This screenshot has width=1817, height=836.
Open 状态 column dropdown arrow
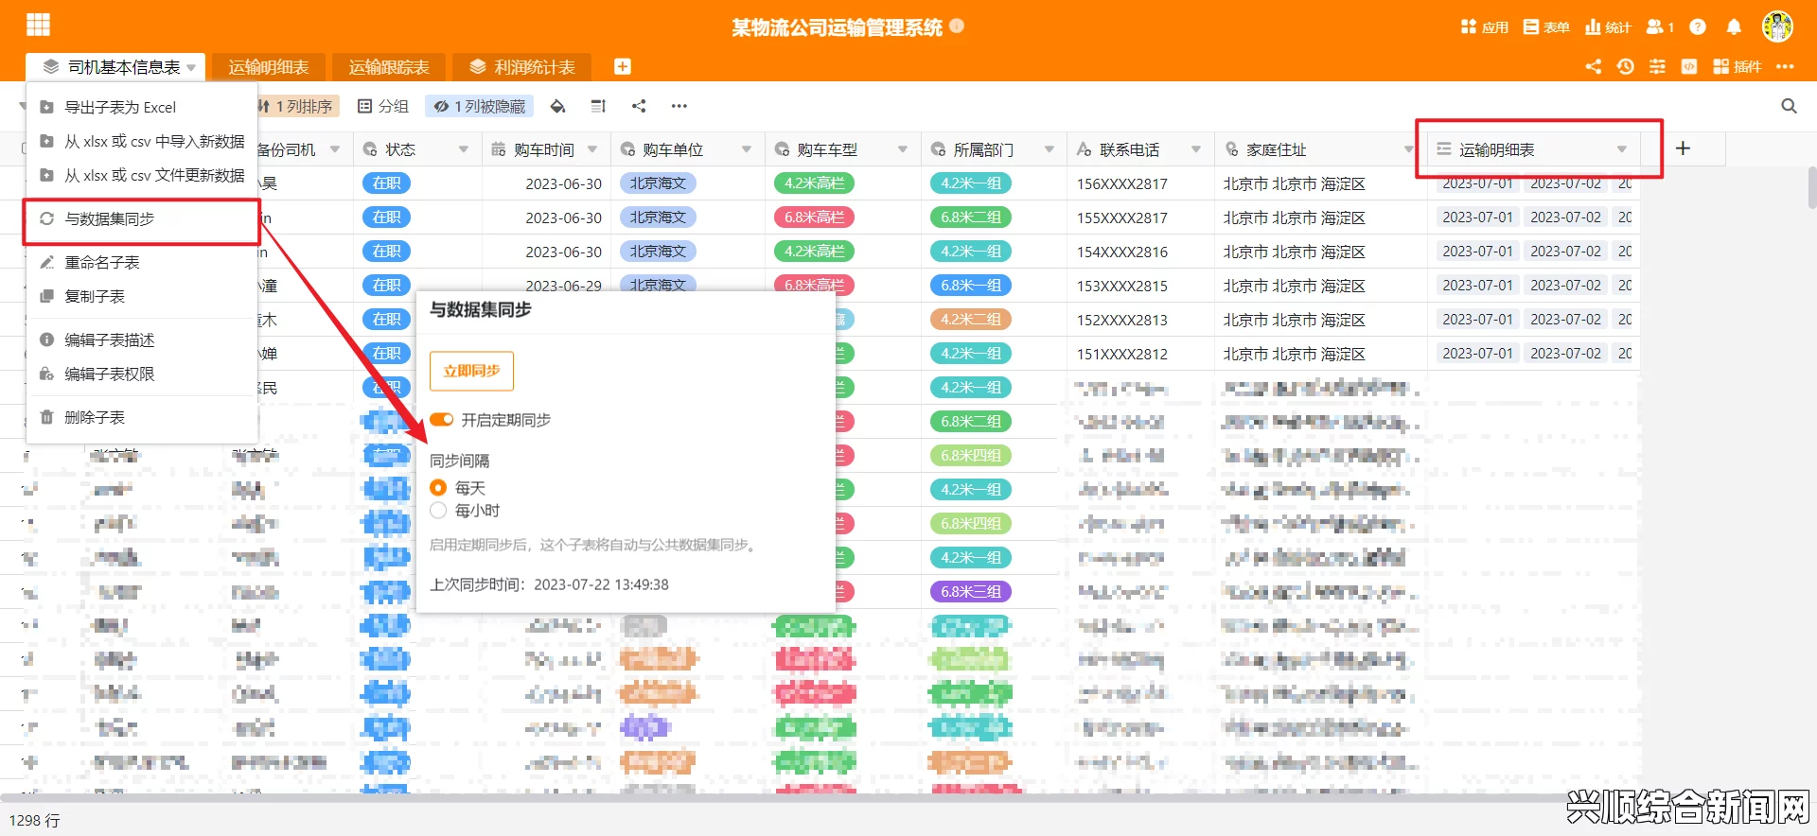point(464,149)
